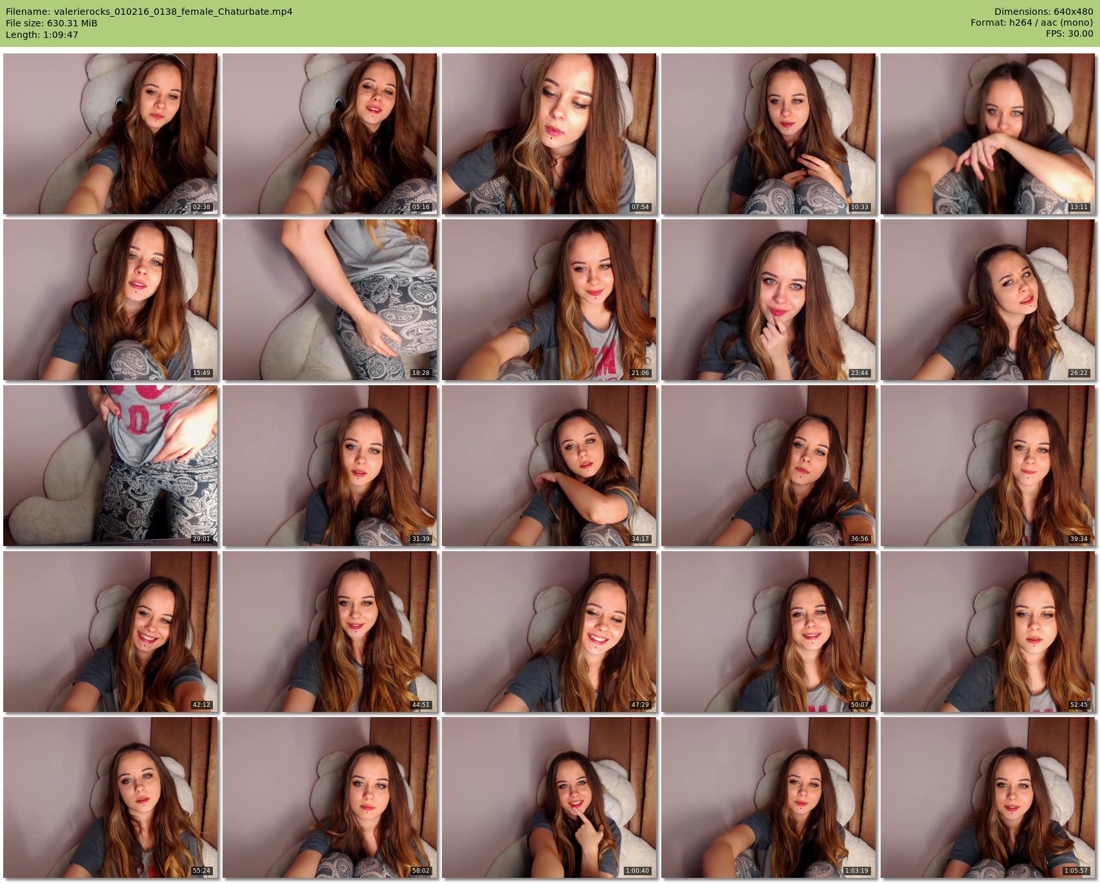The height and width of the screenshot is (883, 1100).
Task: Click the thumbnail timestamped 44:51
Action: (329, 632)
